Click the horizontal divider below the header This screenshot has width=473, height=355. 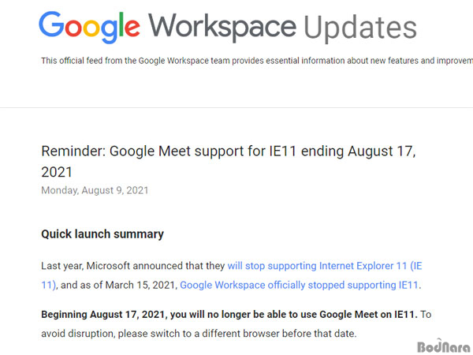coord(236,107)
